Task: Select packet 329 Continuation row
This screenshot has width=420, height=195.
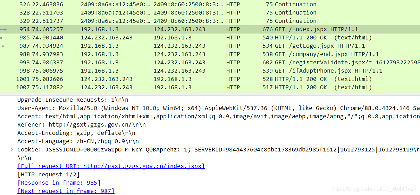Action: pos(210,21)
